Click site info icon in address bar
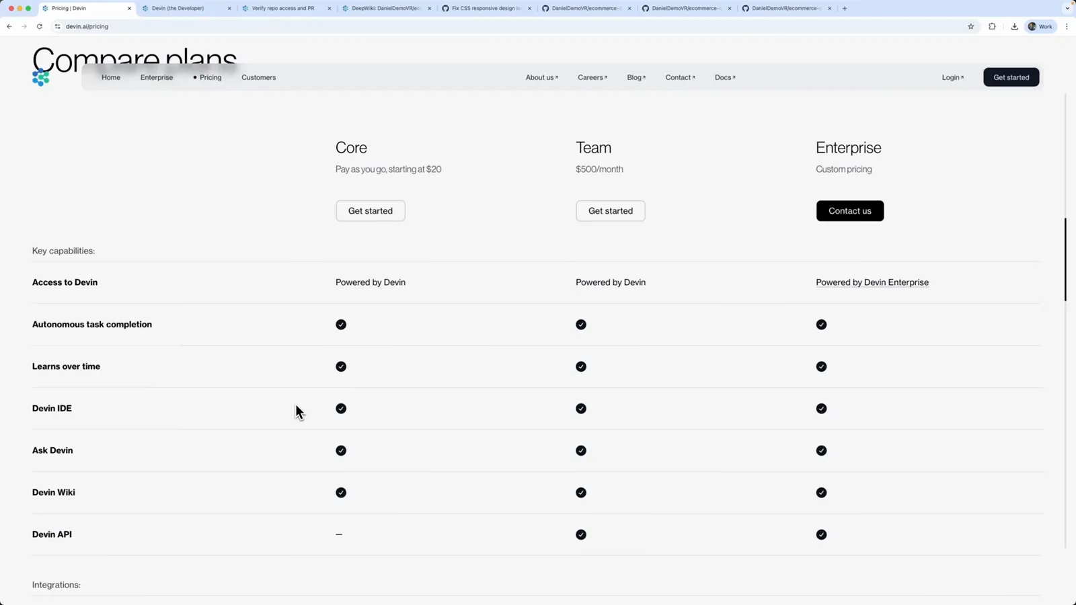 (x=57, y=26)
